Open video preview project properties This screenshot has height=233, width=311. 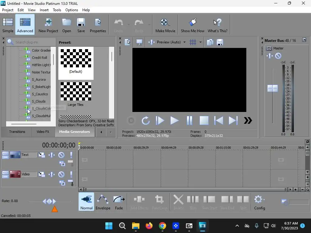point(127,42)
